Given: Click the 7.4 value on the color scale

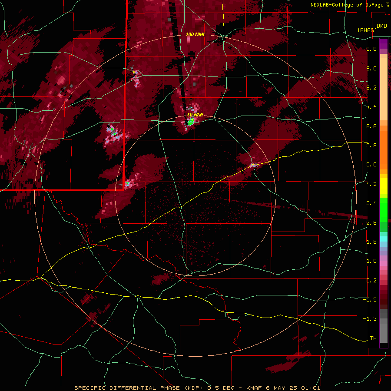Looking at the screenshot, I should click(x=371, y=107).
